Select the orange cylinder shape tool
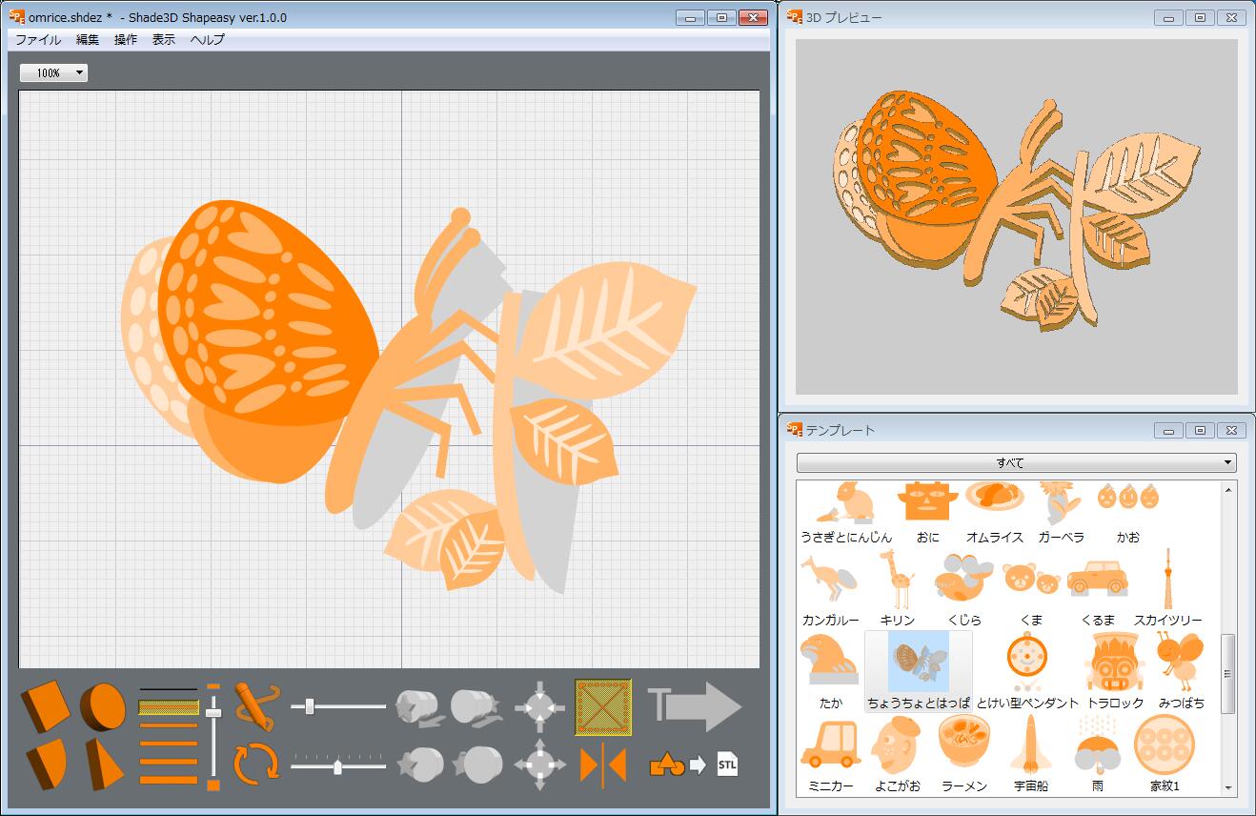This screenshot has width=1256, height=816. 102,706
